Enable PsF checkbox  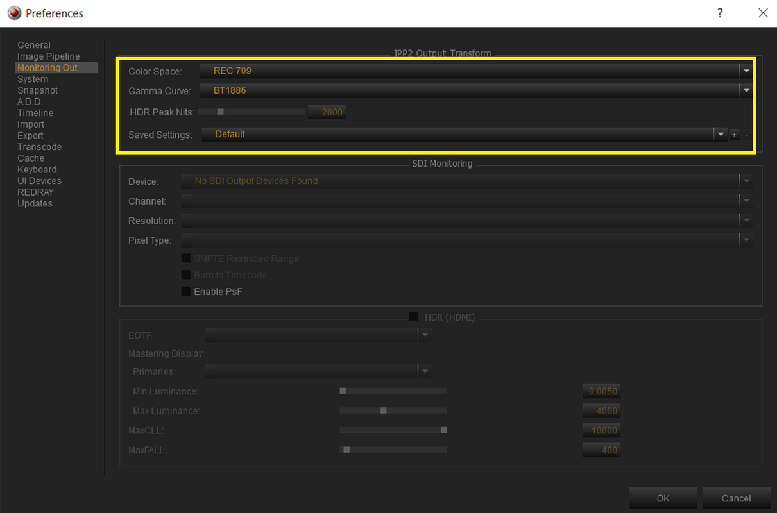click(x=186, y=292)
